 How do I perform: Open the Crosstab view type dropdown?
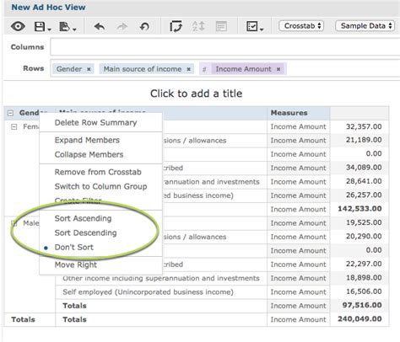[301, 26]
